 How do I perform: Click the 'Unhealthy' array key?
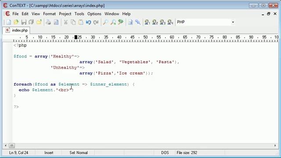tap(65, 68)
